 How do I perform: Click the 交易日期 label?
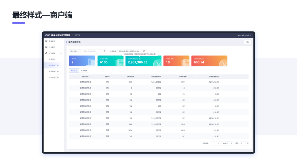tap(113, 51)
